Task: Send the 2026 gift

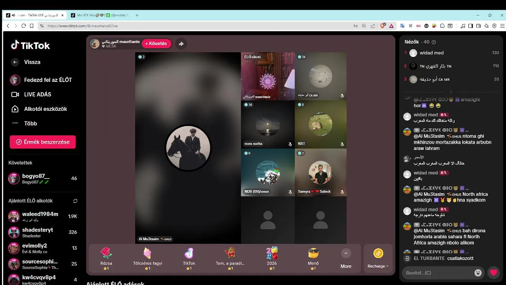Action: (x=272, y=258)
